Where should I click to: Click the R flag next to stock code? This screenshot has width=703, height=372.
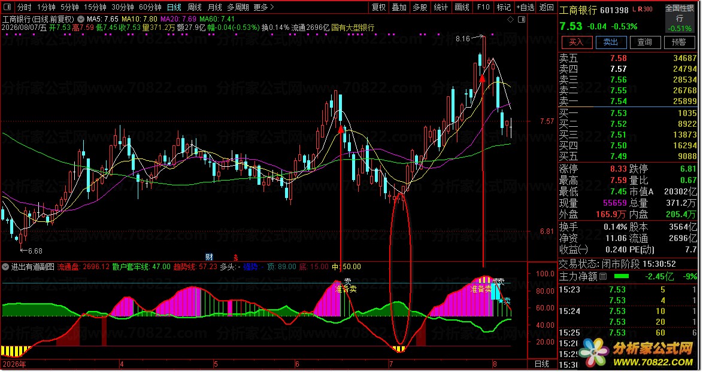640,10
